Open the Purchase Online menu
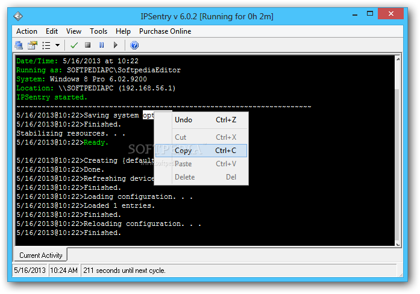The width and height of the screenshot is (420, 294). (165, 31)
